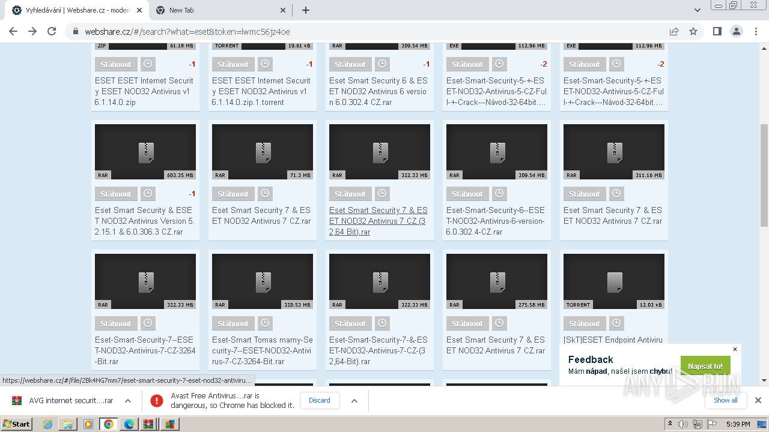
Task: Open Eset-Smart Tomas marny-Security-7 link
Action: tap(263, 350)
